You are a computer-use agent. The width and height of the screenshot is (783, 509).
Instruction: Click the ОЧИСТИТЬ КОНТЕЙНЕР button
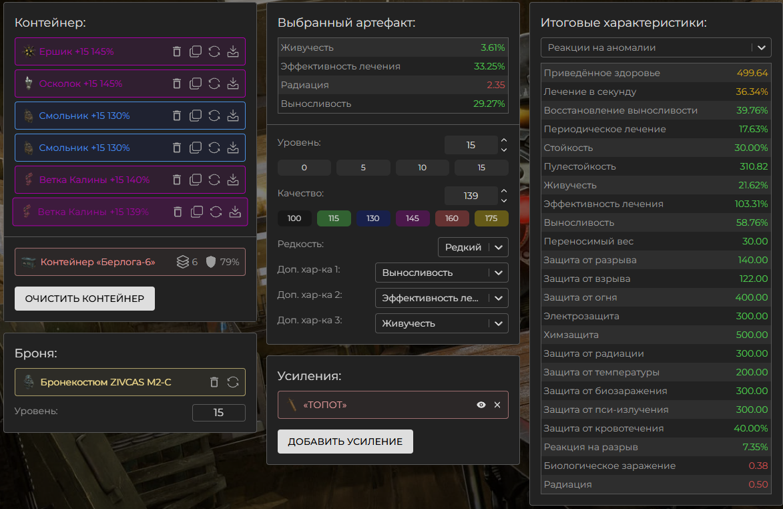click(85, 299)
